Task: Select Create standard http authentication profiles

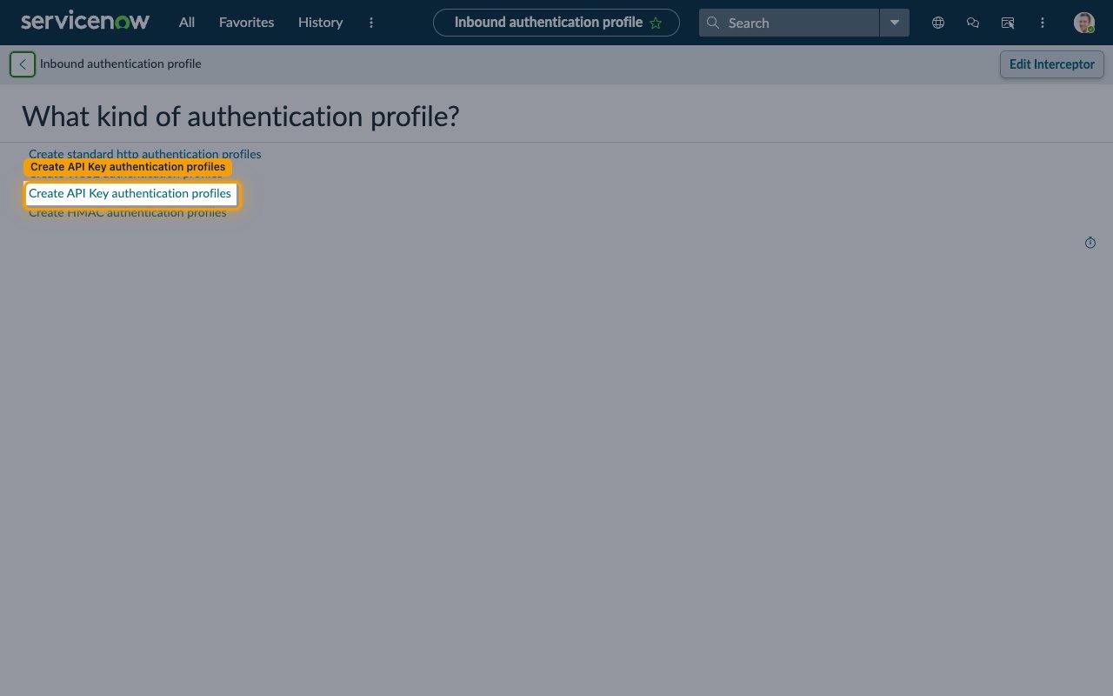Action: (x=144, y=153)
